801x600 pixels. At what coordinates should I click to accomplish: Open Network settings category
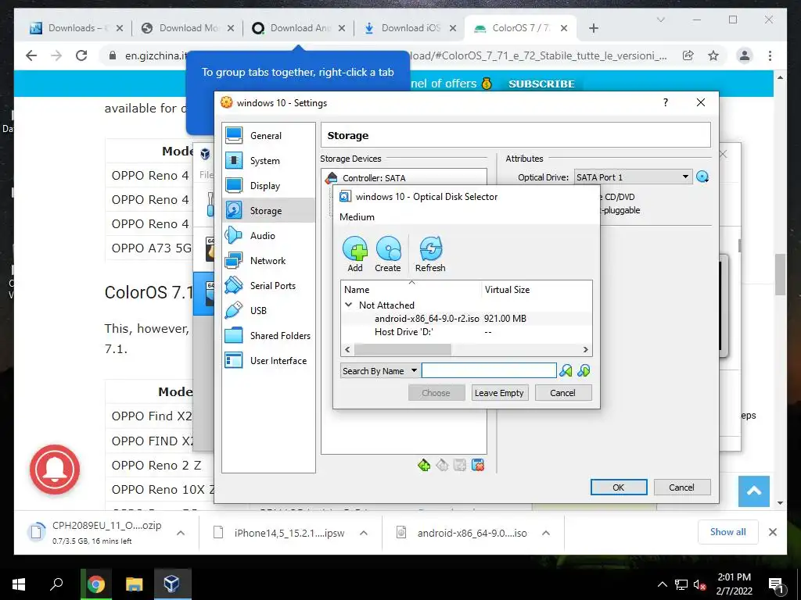click(268, 261)
